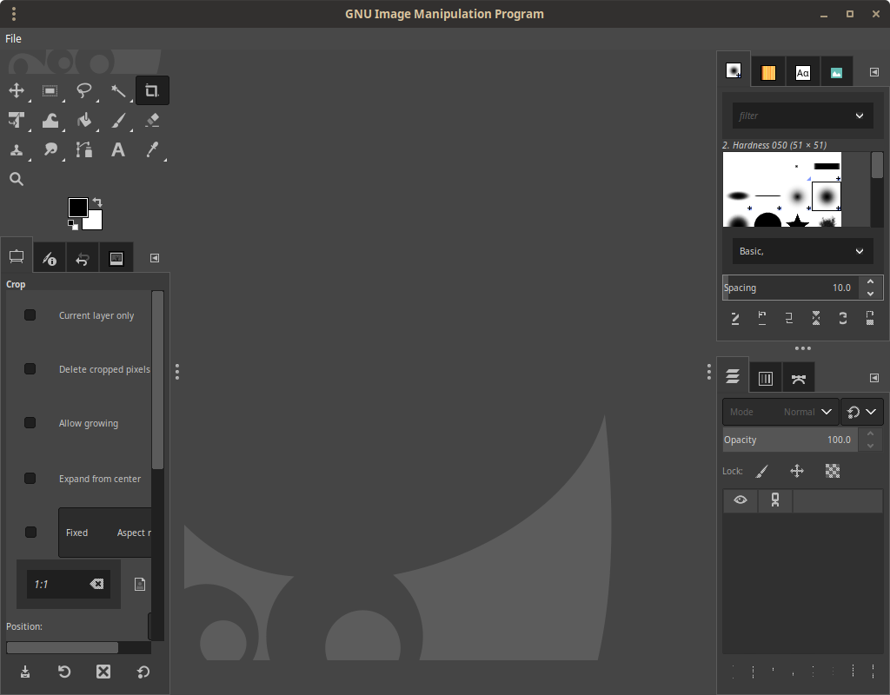Switch to the Fonts tab
Screen dimensions: 890x695
pyautogui.click(x=802, y=73)
